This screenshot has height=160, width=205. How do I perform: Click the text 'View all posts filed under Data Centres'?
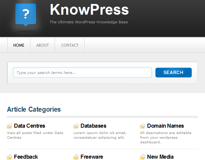coord(35,135)
